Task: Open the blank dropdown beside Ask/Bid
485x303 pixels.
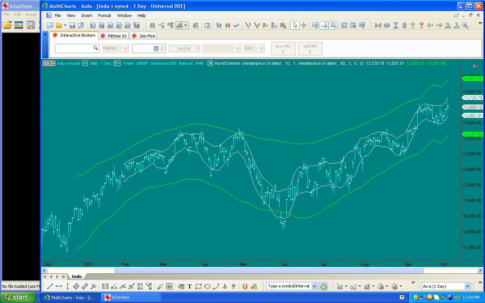Action: (x=238, y=48)
